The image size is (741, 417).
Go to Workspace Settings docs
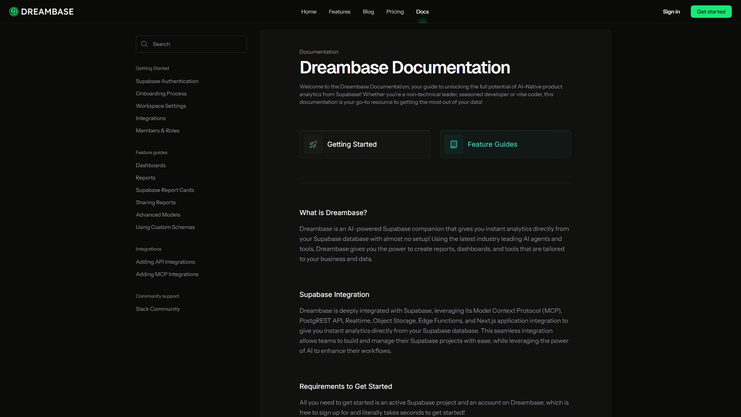coord(161,106)
